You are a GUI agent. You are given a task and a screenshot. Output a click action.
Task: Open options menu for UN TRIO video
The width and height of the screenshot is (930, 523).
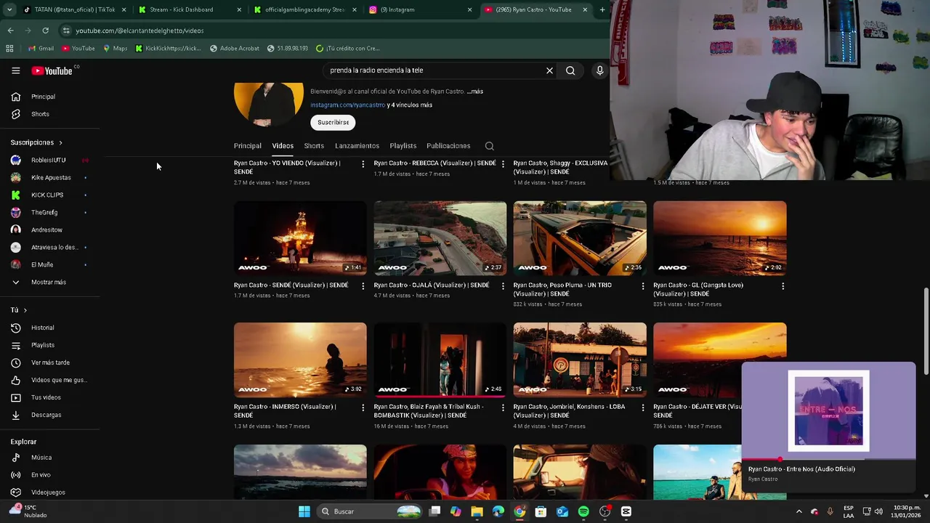642,286
